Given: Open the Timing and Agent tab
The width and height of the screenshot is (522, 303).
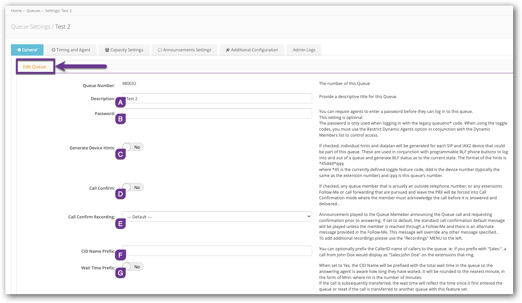Looking at the screenshot, I should pos(71,50).
